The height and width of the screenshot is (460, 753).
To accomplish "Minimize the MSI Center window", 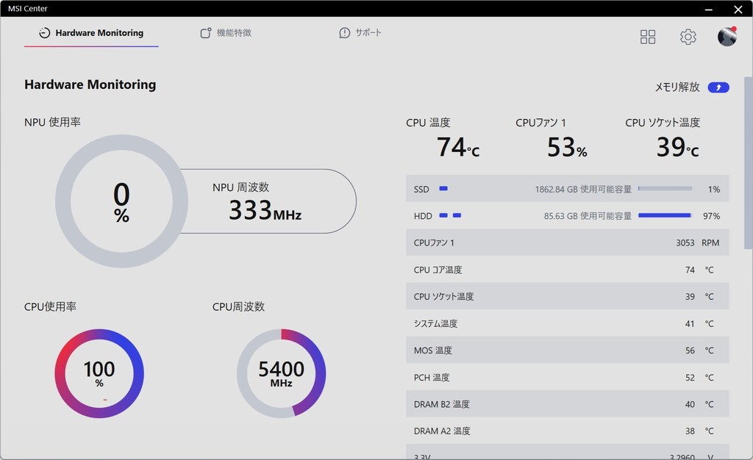I will point(709,9).
